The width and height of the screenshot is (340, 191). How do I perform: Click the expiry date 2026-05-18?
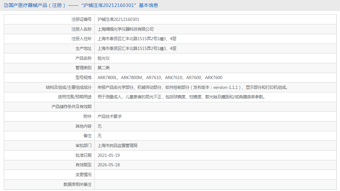point(109,165)
